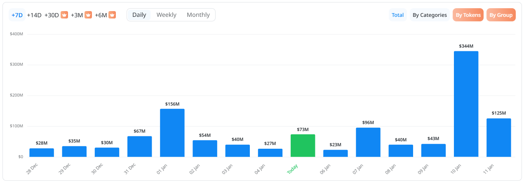
Task: Click the crown icon next to +30D
Action: (64, 15)
